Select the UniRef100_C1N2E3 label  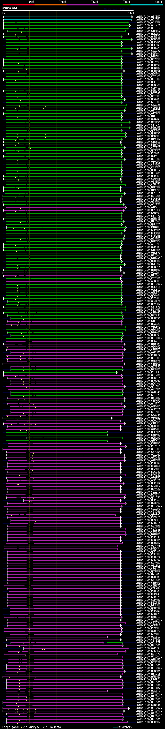(x=148, y=350)
